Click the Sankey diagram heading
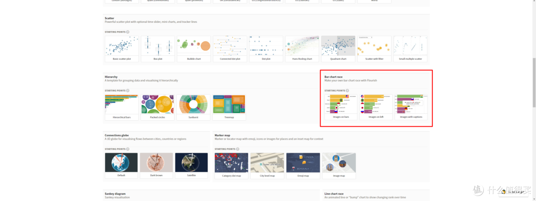Image resolution: width=536 pixels, height=201 pixels. tap(115, 194)
